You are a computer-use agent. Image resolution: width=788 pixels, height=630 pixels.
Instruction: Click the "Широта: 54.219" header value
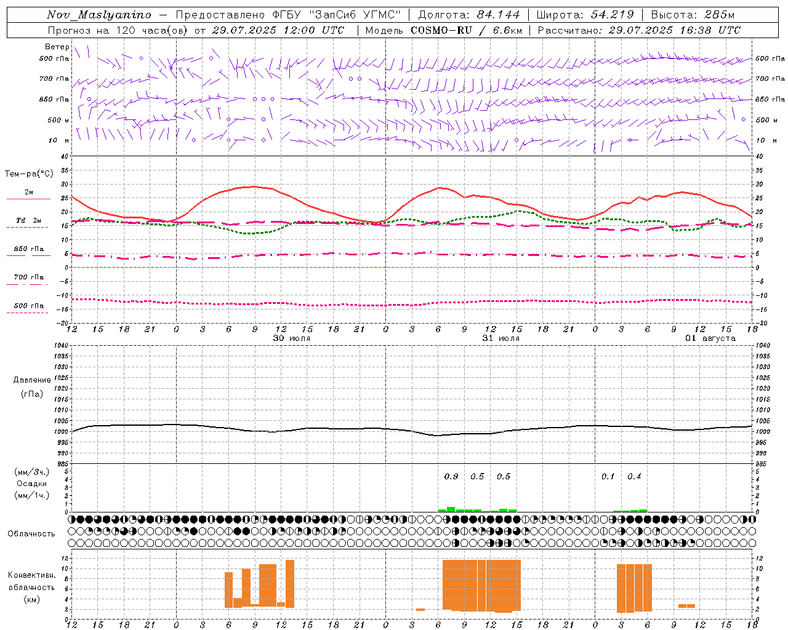pyautogui.click(x=585, y=15)
